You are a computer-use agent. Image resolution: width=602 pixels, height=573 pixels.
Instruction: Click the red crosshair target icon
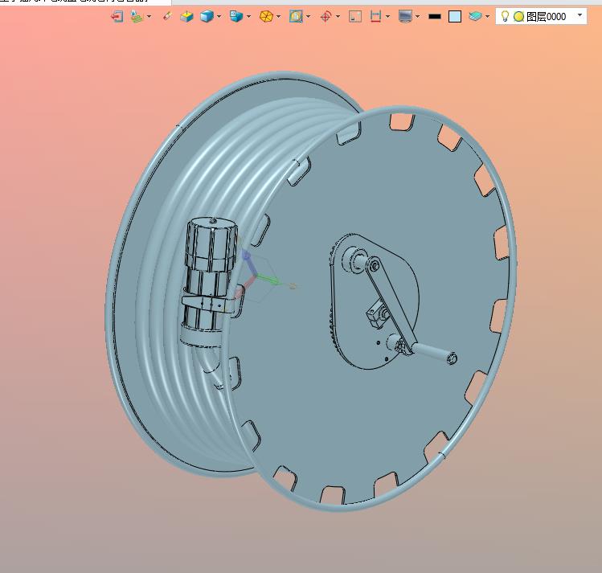(x=326, y=17)
